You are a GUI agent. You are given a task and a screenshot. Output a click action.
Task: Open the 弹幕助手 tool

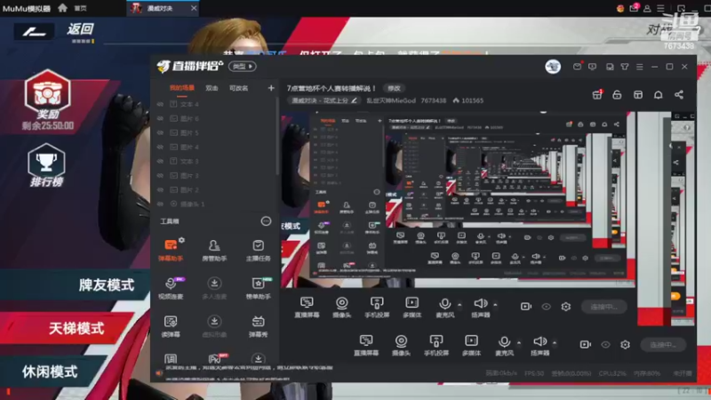171,251
